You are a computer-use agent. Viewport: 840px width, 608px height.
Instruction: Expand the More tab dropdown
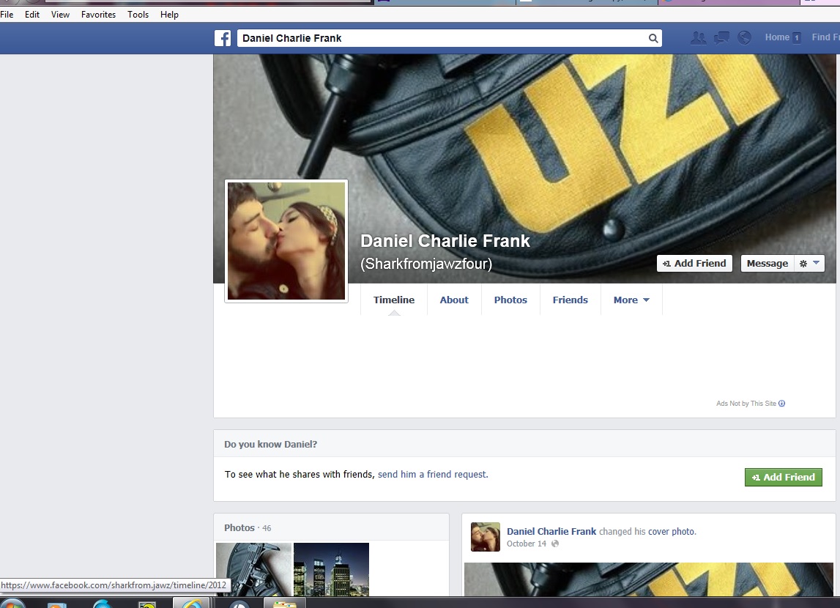point(631,300)
